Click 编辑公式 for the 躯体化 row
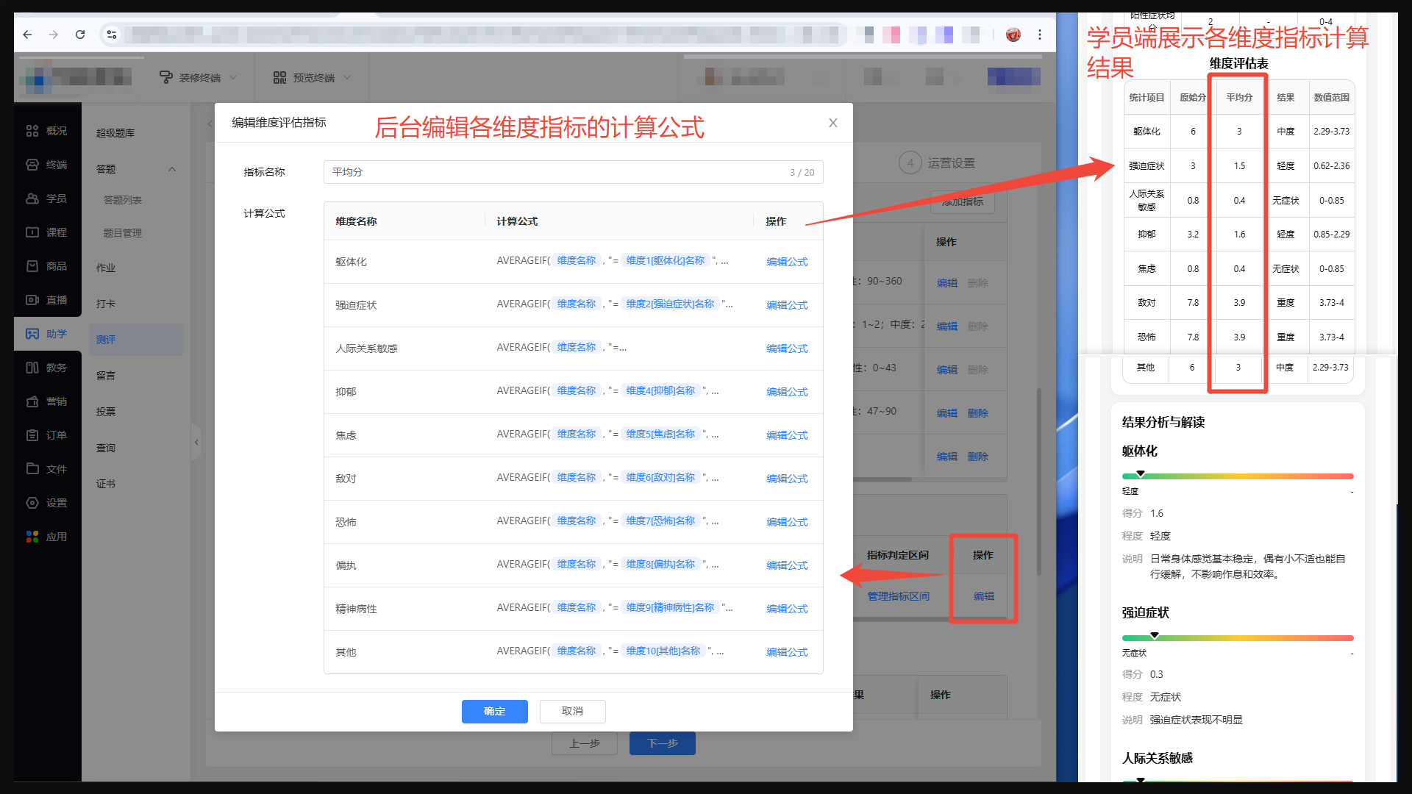The width and height of the screenshot is (1412, 794). point(786,262)
